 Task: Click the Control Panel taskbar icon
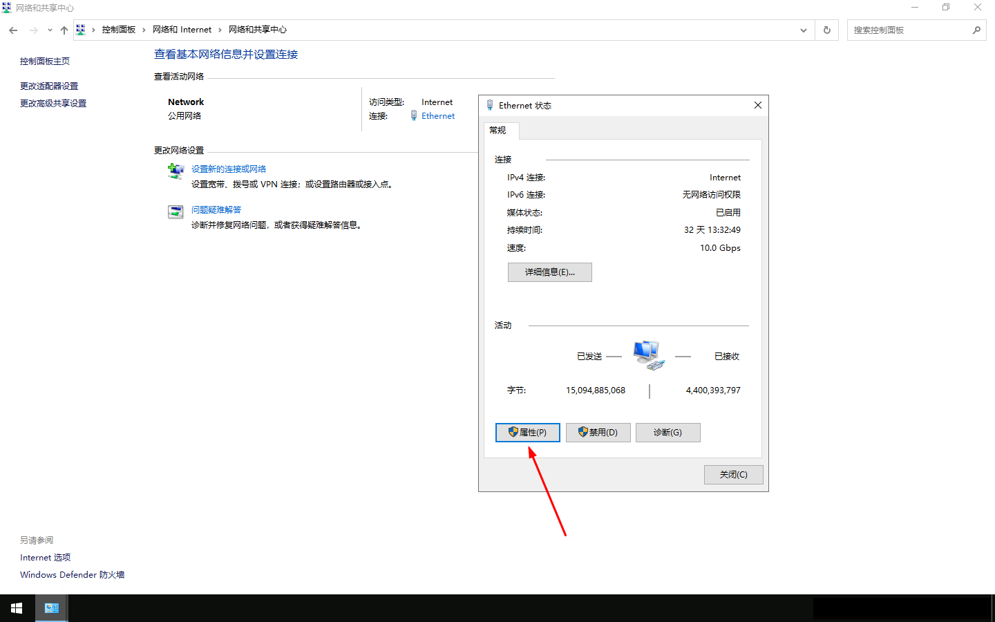pyautogui.click(x=52, y=608)
